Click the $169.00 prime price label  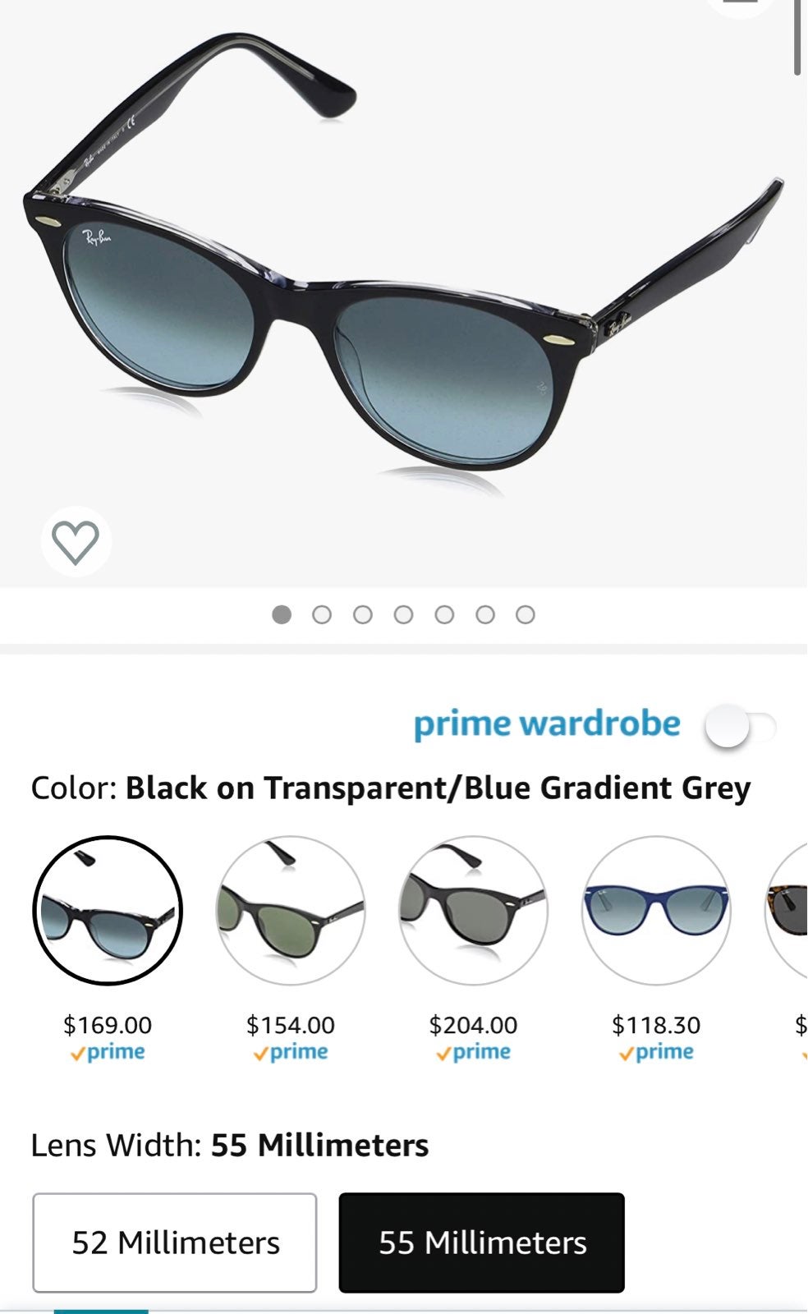tap(108, 1038)
